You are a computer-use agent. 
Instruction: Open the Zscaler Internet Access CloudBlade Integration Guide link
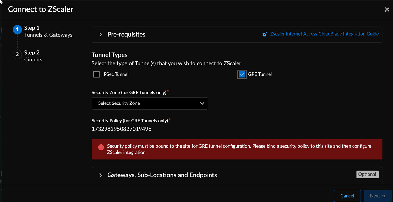click(324, 34)
